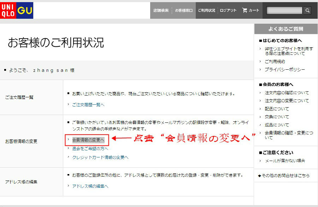Viewport: 318px width, 207px height.
Task: Click the UNIQLO logo
Action: click(8, 11)
